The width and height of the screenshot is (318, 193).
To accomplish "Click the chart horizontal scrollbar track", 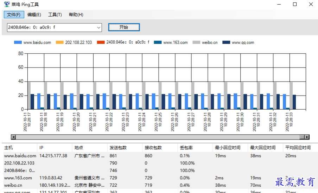I will tap(158, 137).
